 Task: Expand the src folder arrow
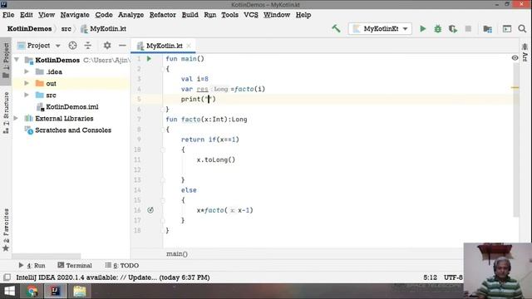(27, 95)
